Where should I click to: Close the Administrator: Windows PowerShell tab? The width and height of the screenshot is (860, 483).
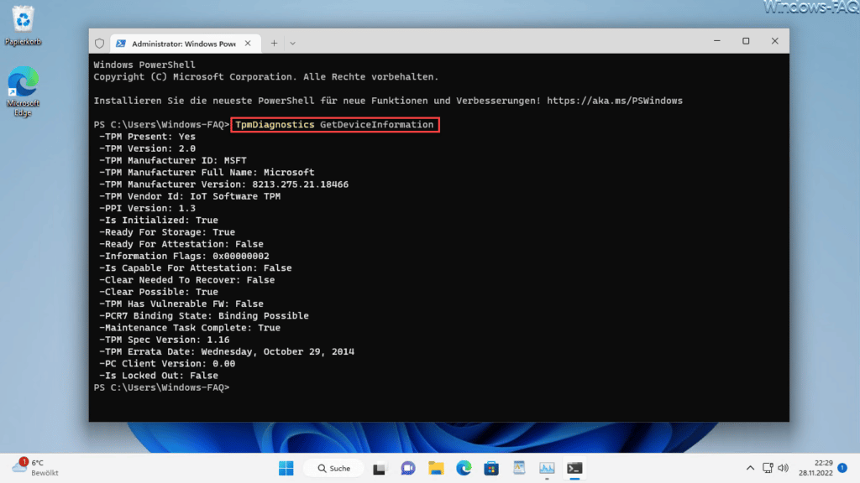[248, 44]
